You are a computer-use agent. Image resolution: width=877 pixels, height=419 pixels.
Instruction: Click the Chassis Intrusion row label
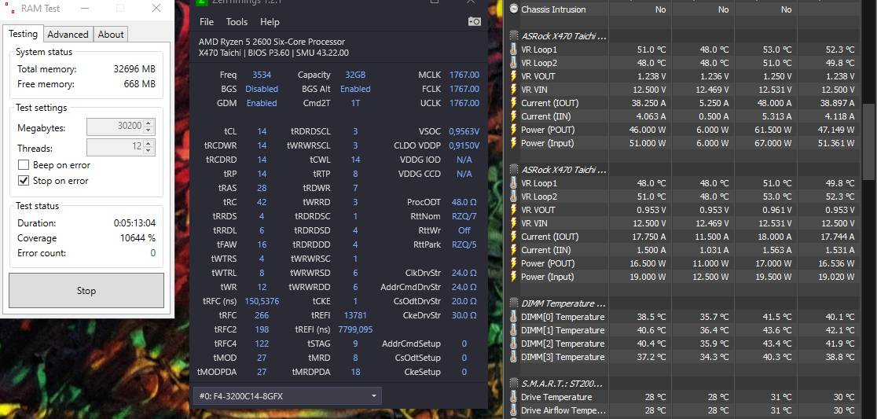tap(553, 9)
